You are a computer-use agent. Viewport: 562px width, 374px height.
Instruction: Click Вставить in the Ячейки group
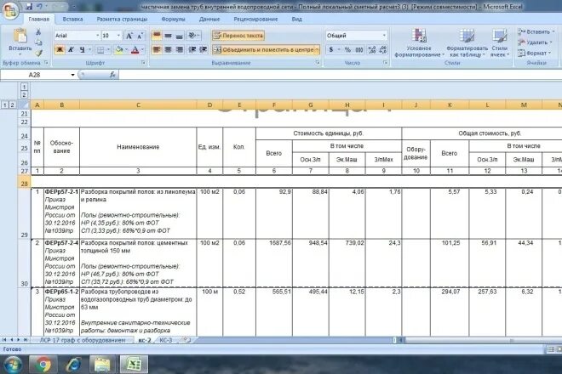coord(536,31)
